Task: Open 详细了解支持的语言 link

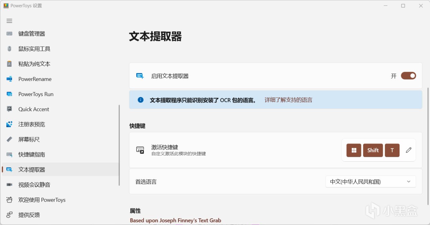Action: point(288,100)
